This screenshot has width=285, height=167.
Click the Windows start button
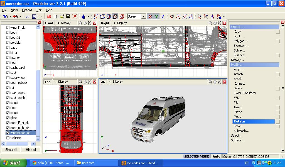point(13,163)
